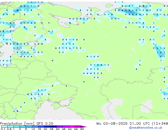Click the 5–10 mm legend swatch
168x130 pixels.
click(x=29, y=127)
